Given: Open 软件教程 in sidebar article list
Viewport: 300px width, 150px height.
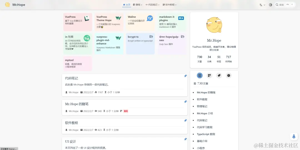Looking at the screenshot, I should (x=202, y=99).
